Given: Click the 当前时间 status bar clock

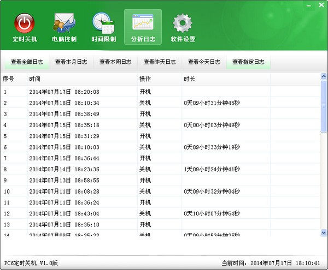Looking at the screenshot, I should (271, 263).
